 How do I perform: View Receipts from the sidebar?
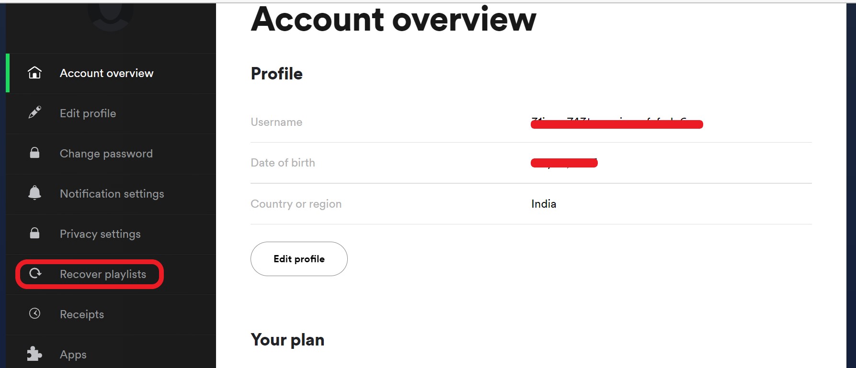81,314
